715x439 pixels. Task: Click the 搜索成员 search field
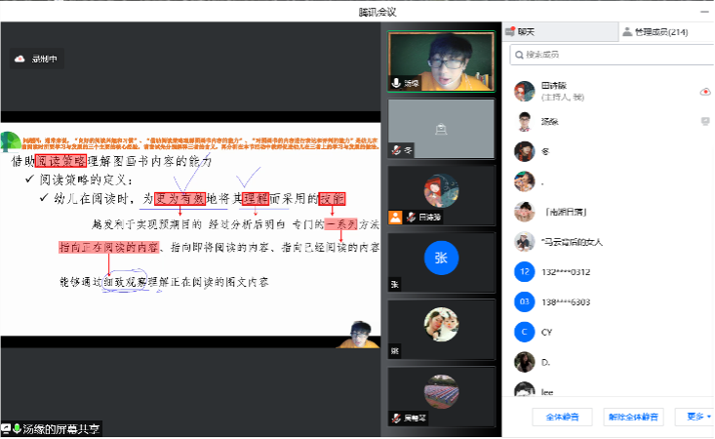(x=609, y=55)
